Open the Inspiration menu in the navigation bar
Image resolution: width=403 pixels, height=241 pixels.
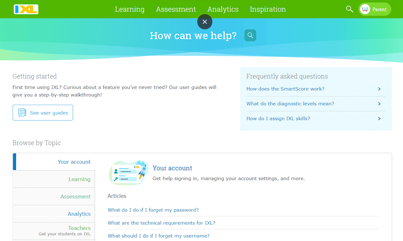pos(268,9)
